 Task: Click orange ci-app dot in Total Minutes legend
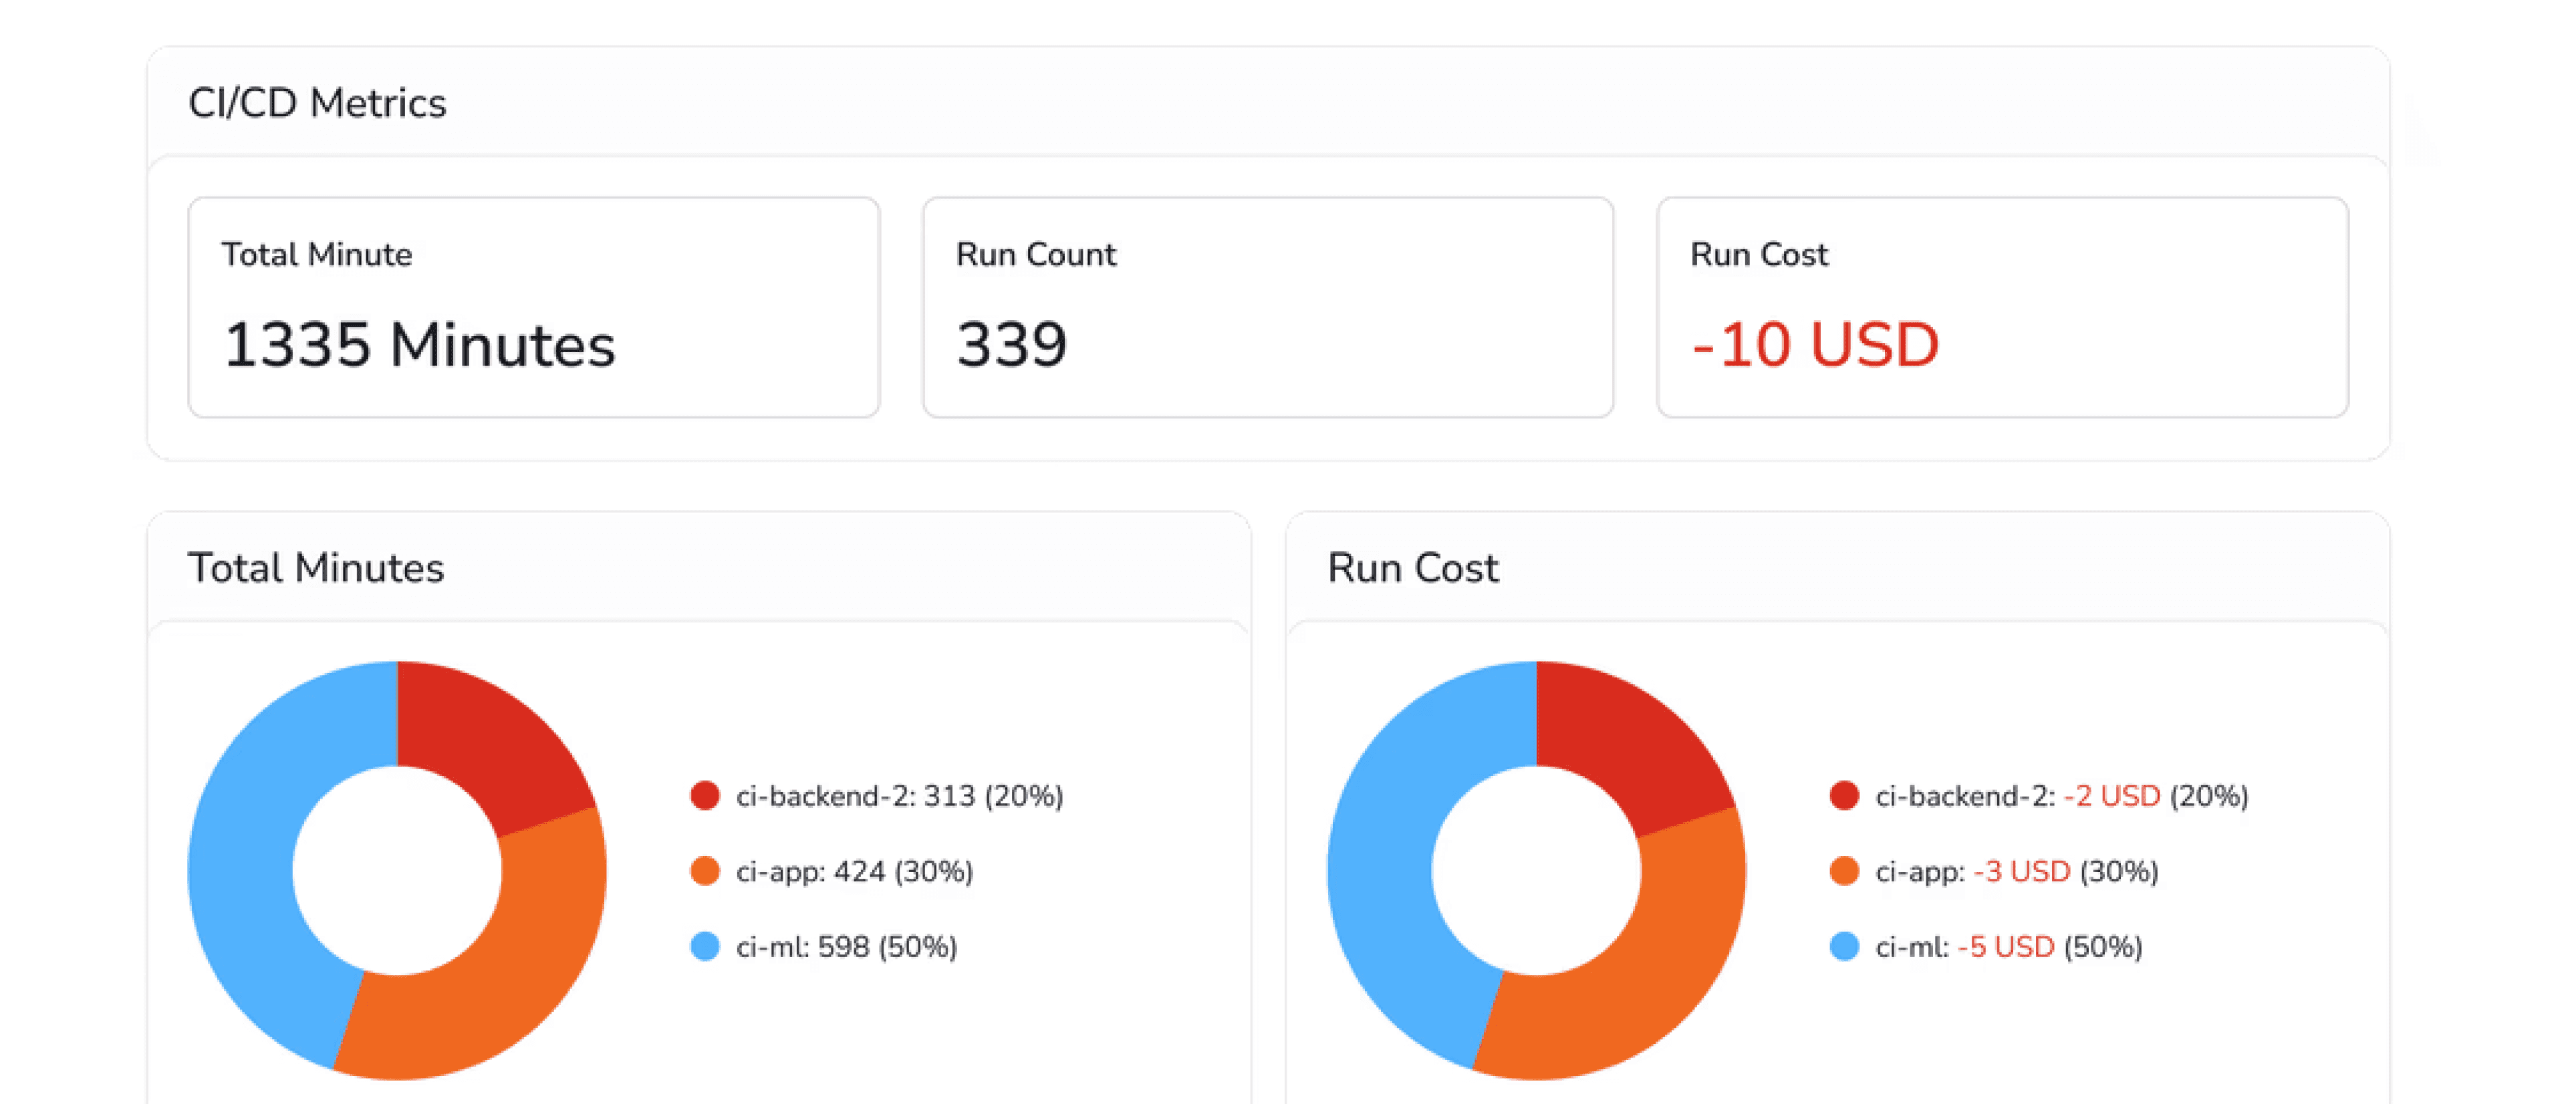705,871
